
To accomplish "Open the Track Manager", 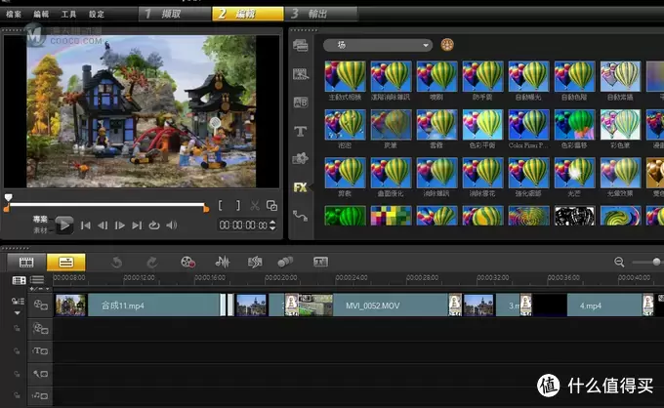I will pos(37,280).
